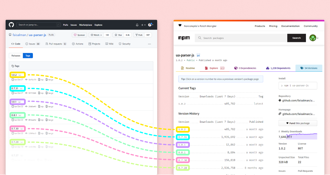Open Community on npm

click(x=311, y=26)
